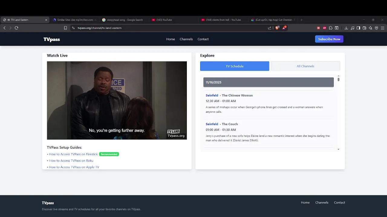The image size is (387, 217).
Task: Click the red extension icon left of ABP
Action: (318, 28)
